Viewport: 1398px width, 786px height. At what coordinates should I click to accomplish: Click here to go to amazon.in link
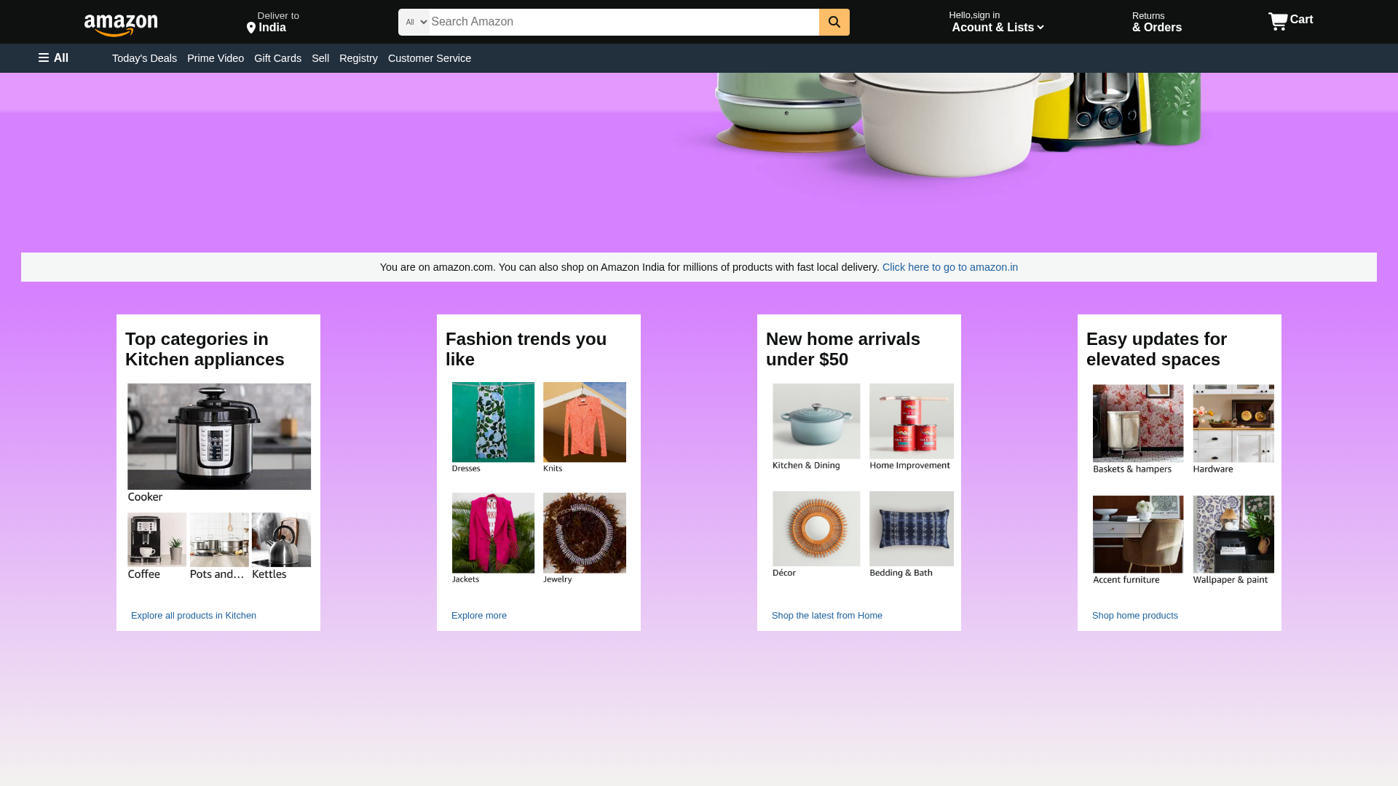click(950, 267)
